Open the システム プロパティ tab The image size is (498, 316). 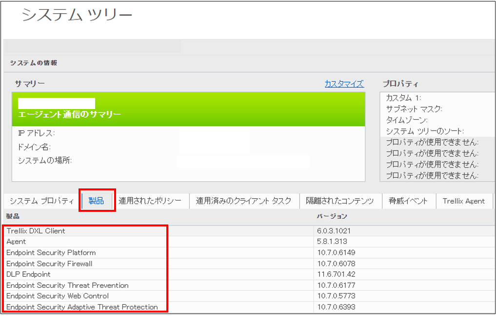coord(41,201)
